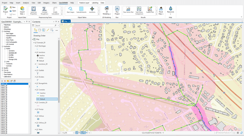Enable the Junctions_2D layer checkbox
This screenshot has width=244, height=136.
(x=37, y=64)
